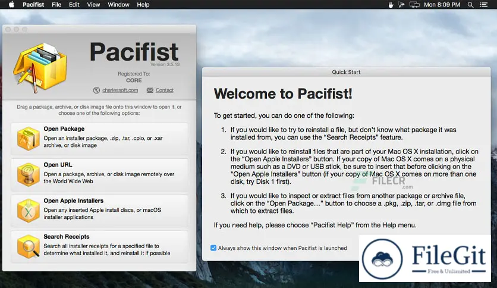The height and width of the screenshot is (288, 497).
Task: Click the display mirroring menu bar icon
Action: click(x=402, y=5)
